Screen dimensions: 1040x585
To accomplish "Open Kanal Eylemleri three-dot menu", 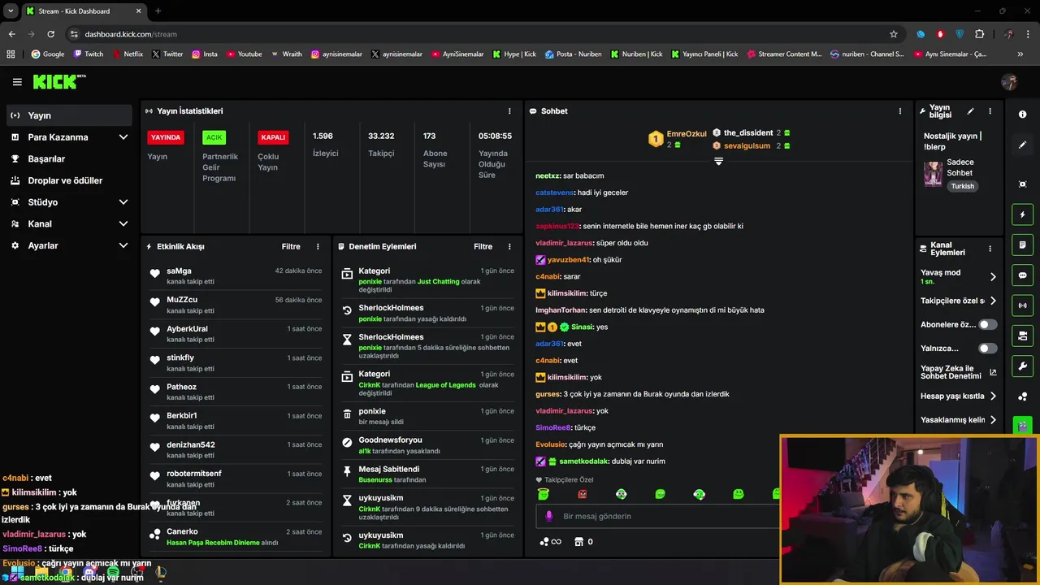I will 990,249.
